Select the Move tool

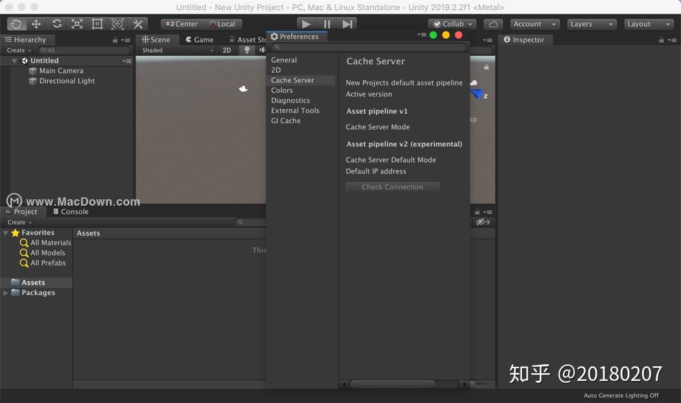36,23
